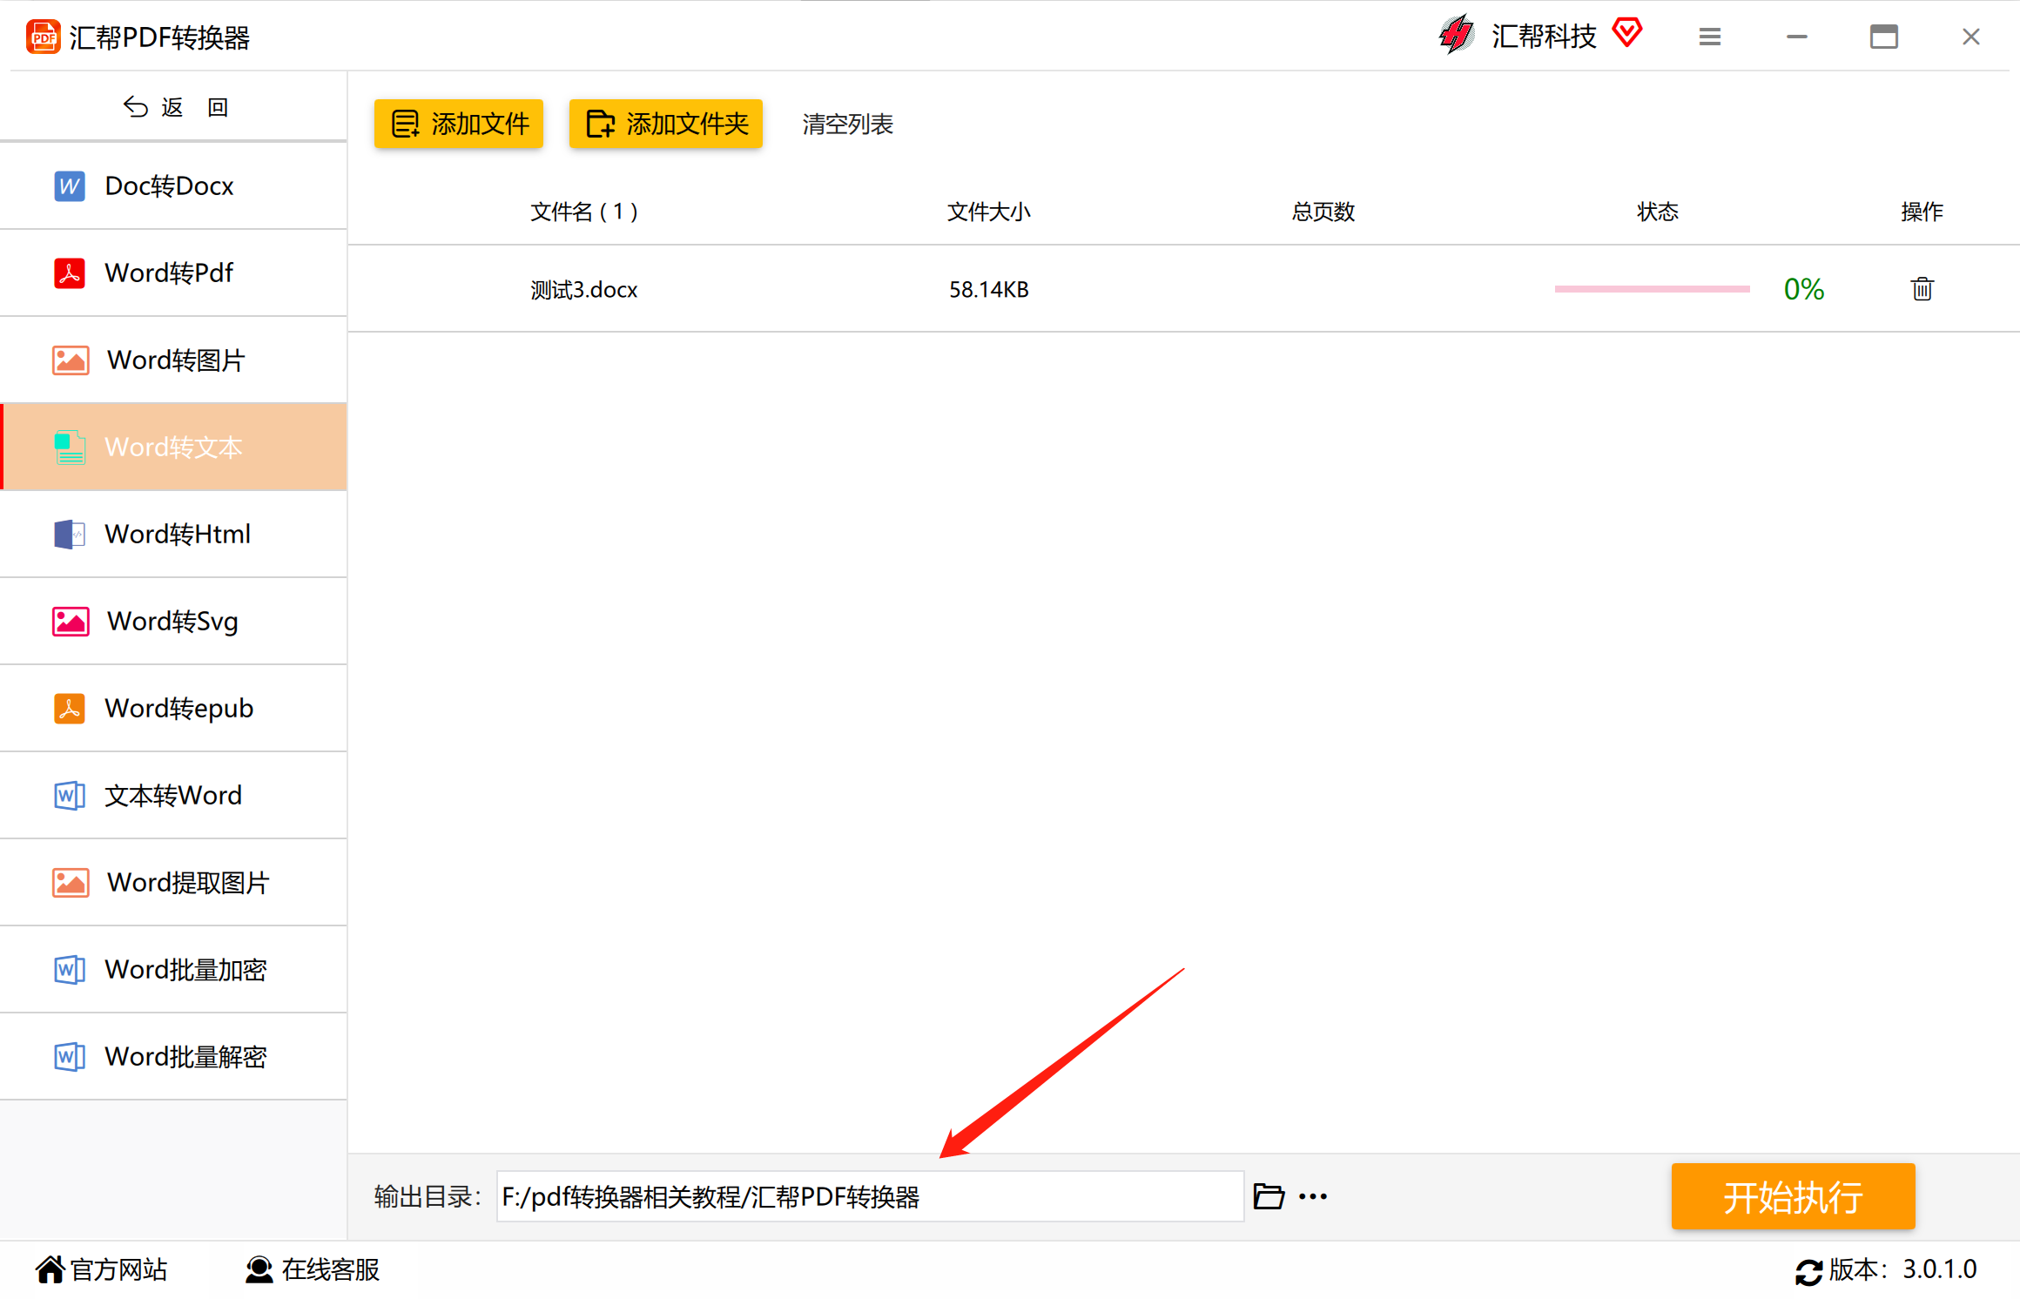Open output folder via folder icon
The width and height of the screenshot is (2020, 1299).
tap(1269, 1196)
